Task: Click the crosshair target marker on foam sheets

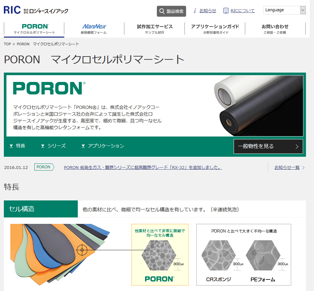Action: tap(82, 250)
